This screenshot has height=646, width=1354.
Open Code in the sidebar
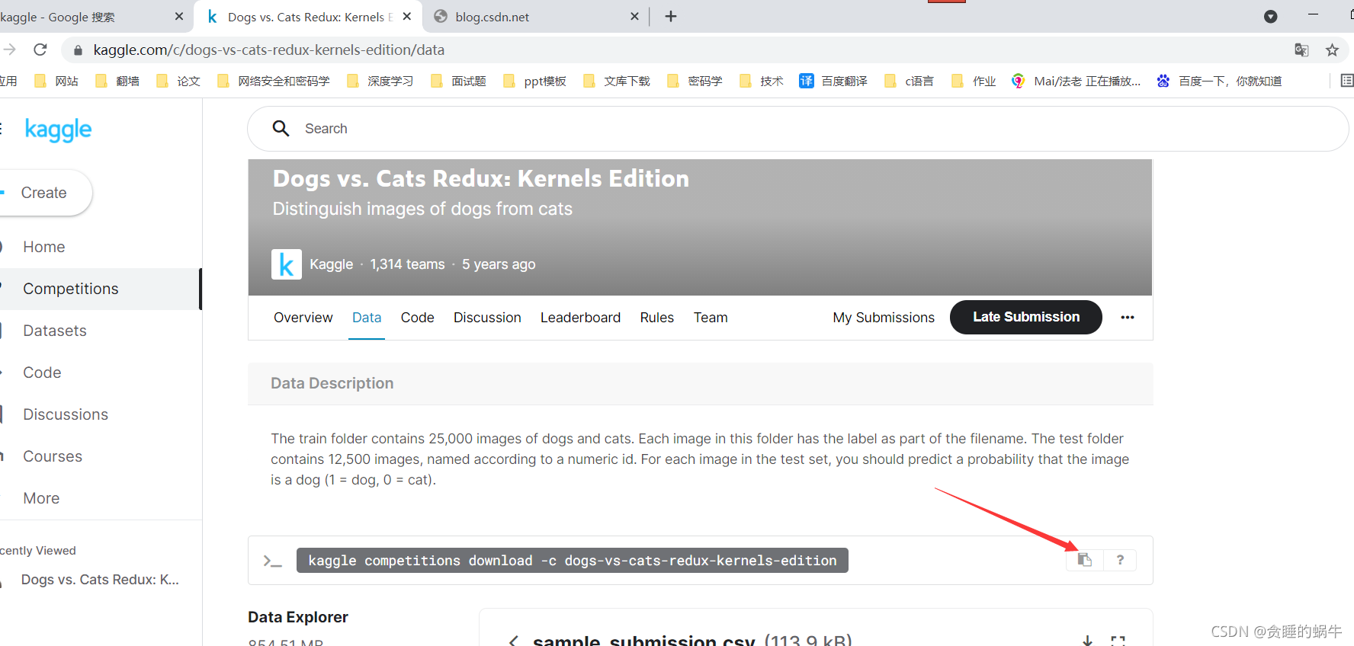coord(42,373)
